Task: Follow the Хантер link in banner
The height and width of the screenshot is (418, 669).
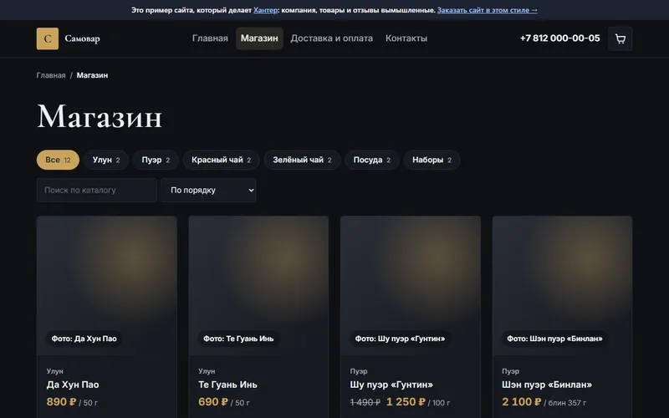Action: [265, 10]
